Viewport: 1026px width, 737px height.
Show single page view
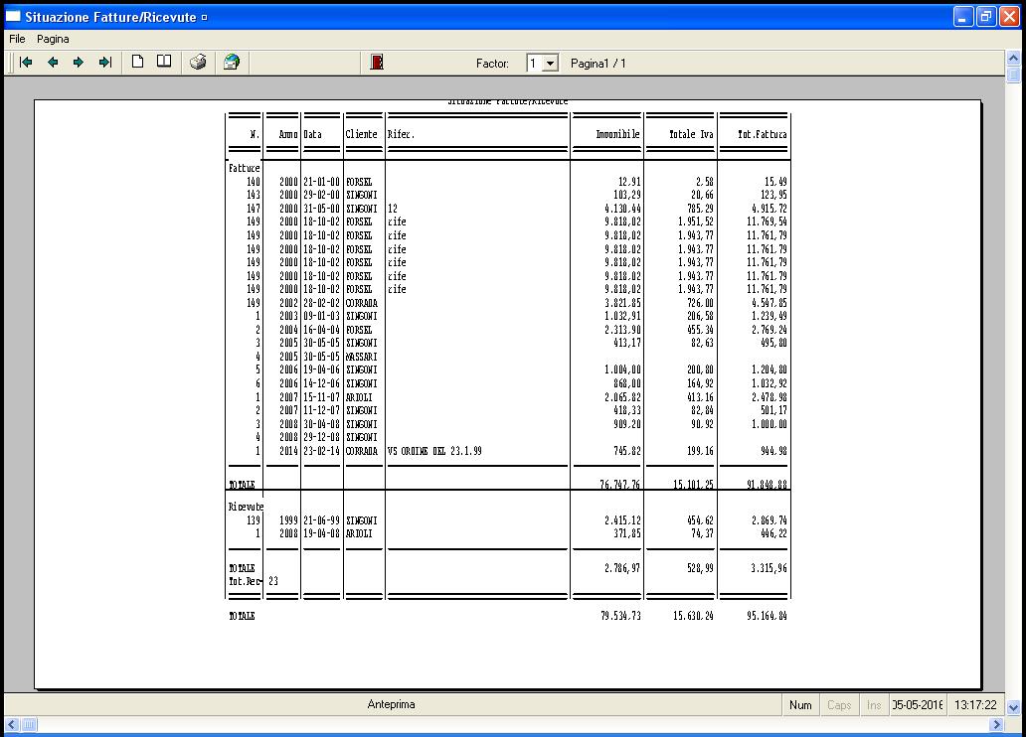click(137, 63)
